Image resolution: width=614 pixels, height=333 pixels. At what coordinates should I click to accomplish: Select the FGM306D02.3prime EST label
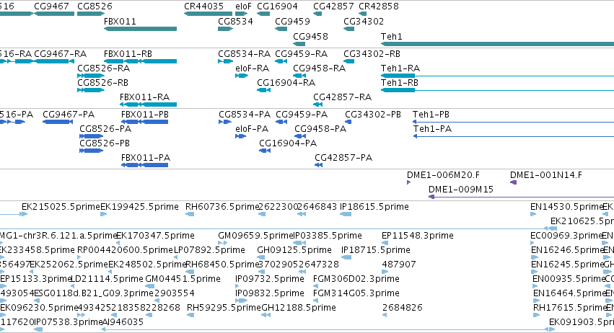[x=356, y=280]
